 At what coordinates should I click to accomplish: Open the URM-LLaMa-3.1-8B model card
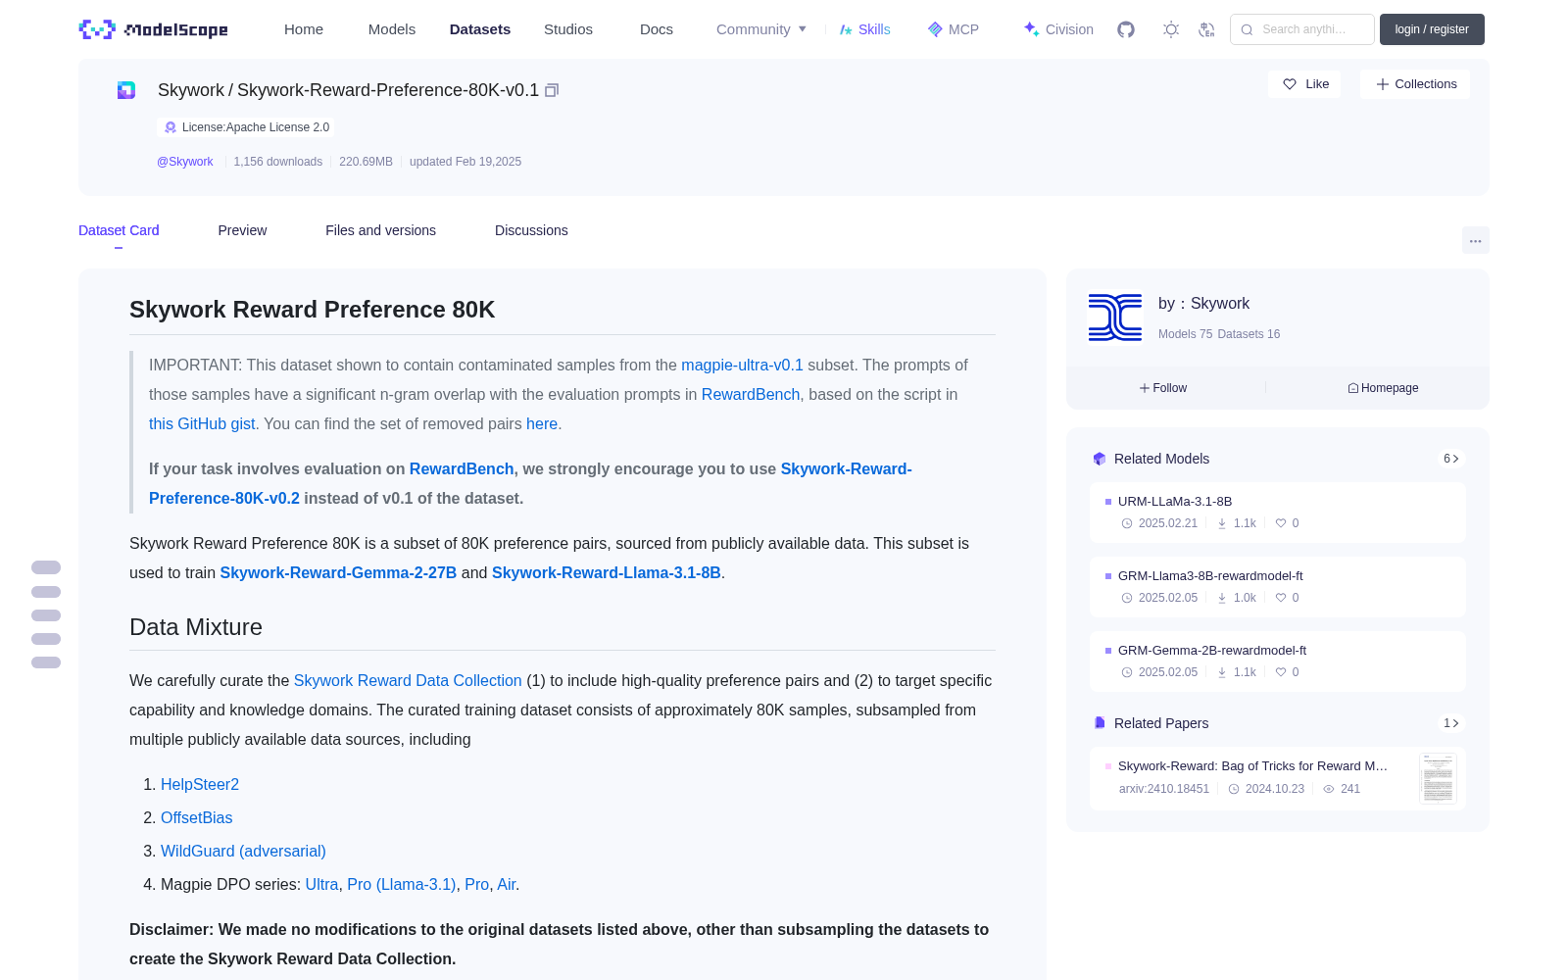1278,513
